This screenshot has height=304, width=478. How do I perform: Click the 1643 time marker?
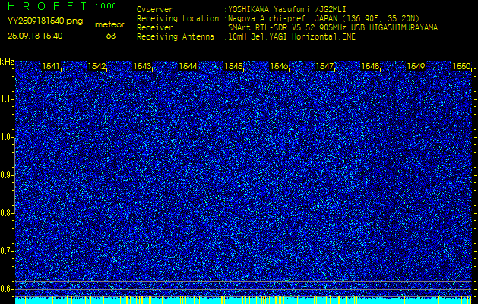click(x=142, y=66)
